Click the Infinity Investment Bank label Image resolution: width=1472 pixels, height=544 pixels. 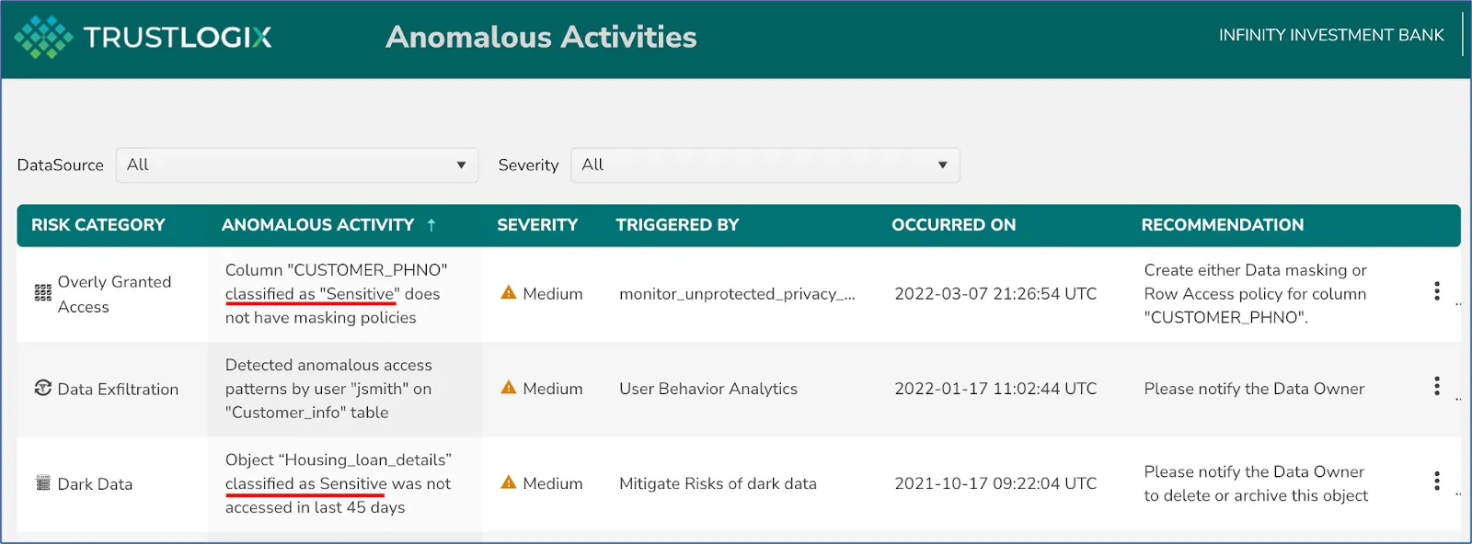coord(1331,35)
